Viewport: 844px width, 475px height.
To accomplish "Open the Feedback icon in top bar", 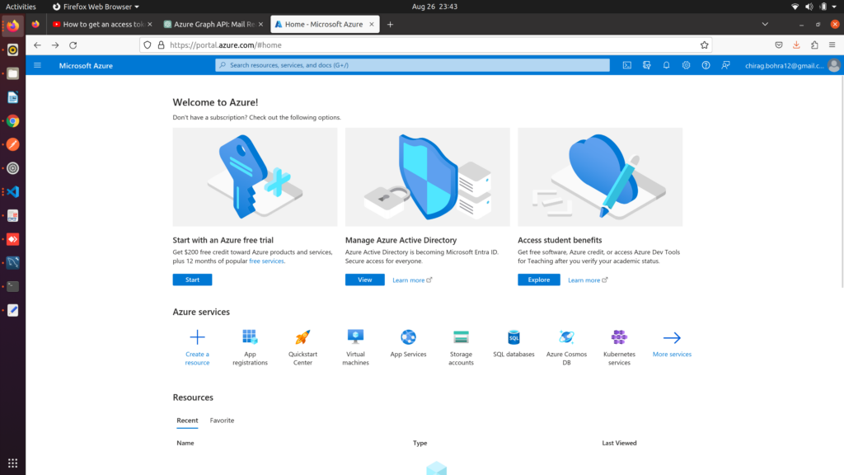I will tap(725, 65).
